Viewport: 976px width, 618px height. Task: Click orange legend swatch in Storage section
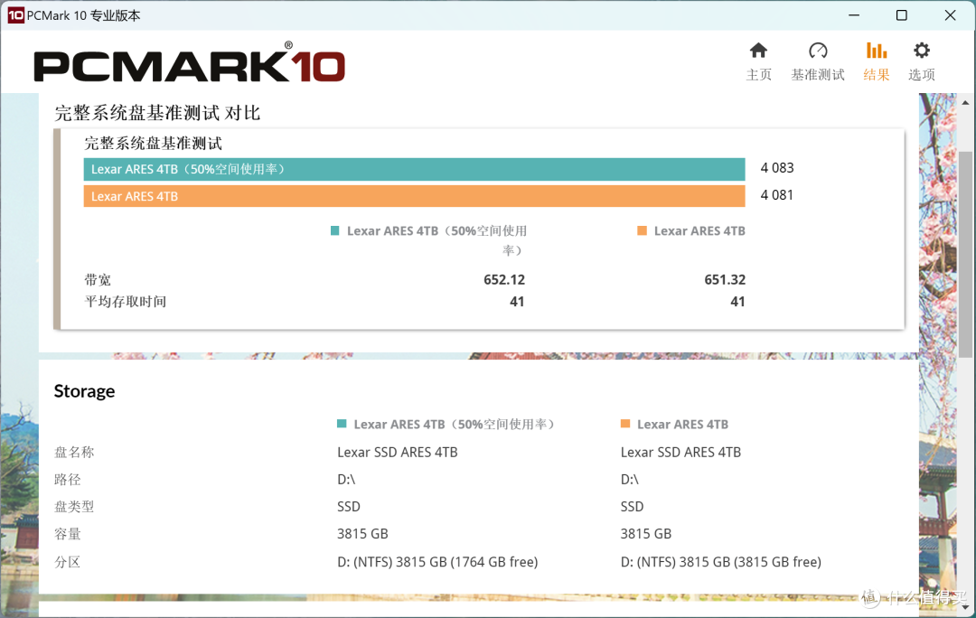(625, 424)
